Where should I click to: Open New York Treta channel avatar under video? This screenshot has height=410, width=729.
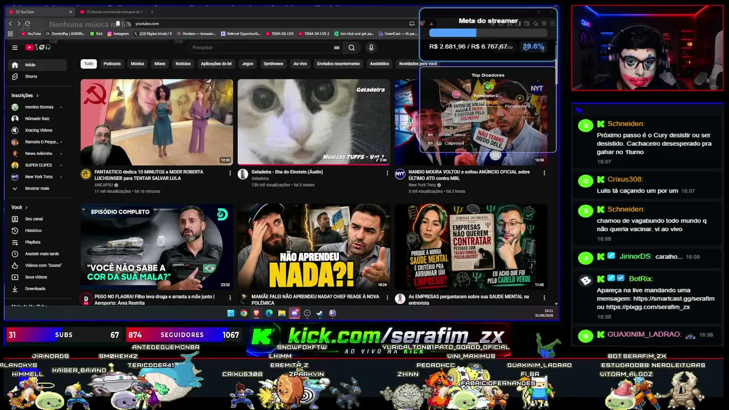coord(400,174)
